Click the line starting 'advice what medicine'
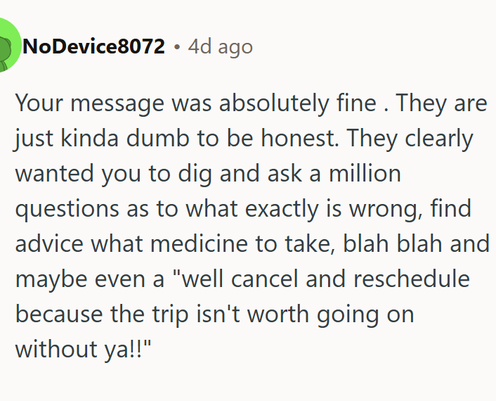This screenshot has width=496, height=401. pyautogui.click(x=252, y=244)
